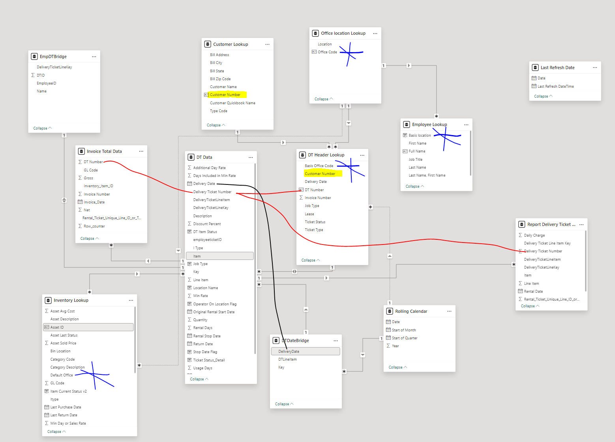The image size is (615, 442).
Task: Click the Inventory Lookup table header icon
Action: pyautogui.click(x=48, y=300)
